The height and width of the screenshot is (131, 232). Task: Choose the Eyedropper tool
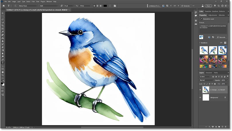(x=3, y=32)
